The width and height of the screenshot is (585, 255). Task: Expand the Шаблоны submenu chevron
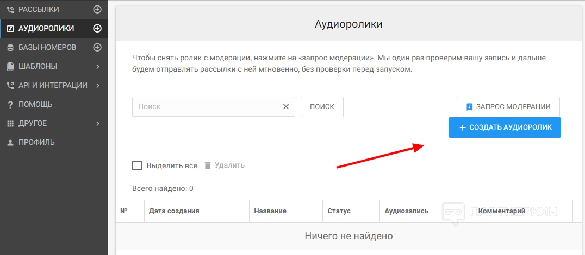pos(98,67)
